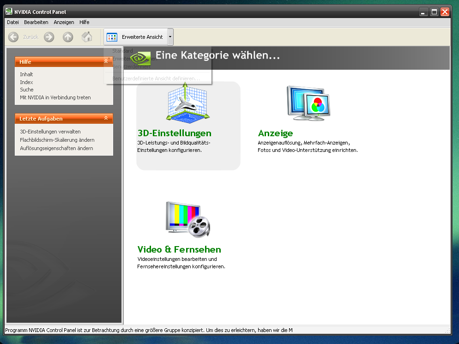Click 'Anzeigenauflösung, Mehrfach-Anzeigen,' description text
Viewport: 459px width, 344px height.
(304, 143)
